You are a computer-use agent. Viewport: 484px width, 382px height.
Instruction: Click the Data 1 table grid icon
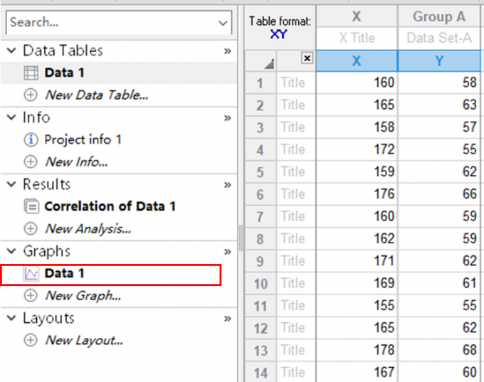pos(31,73)
